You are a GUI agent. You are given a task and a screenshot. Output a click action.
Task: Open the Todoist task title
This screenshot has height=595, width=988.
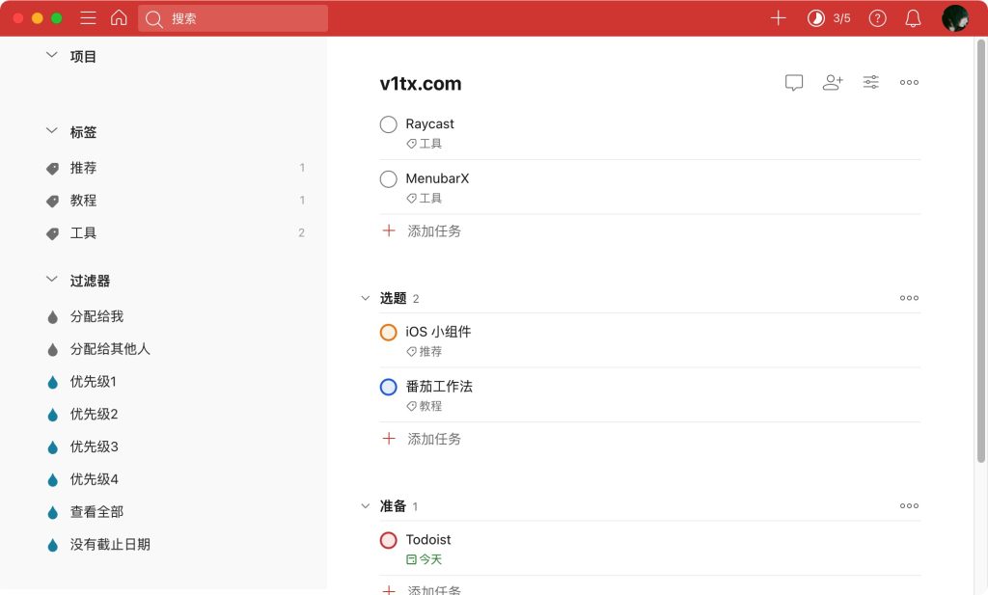[x=427, y=540]
